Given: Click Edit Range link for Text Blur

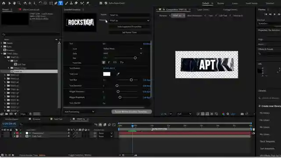Looking at the screenshot, I should pyautogui.click(x=147, y=80).
